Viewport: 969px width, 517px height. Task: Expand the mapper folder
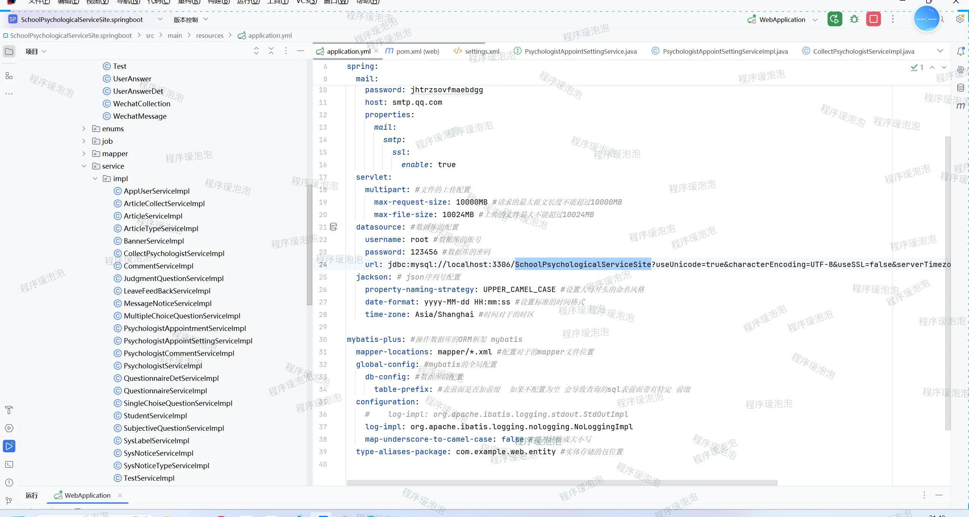coord(84,154)
